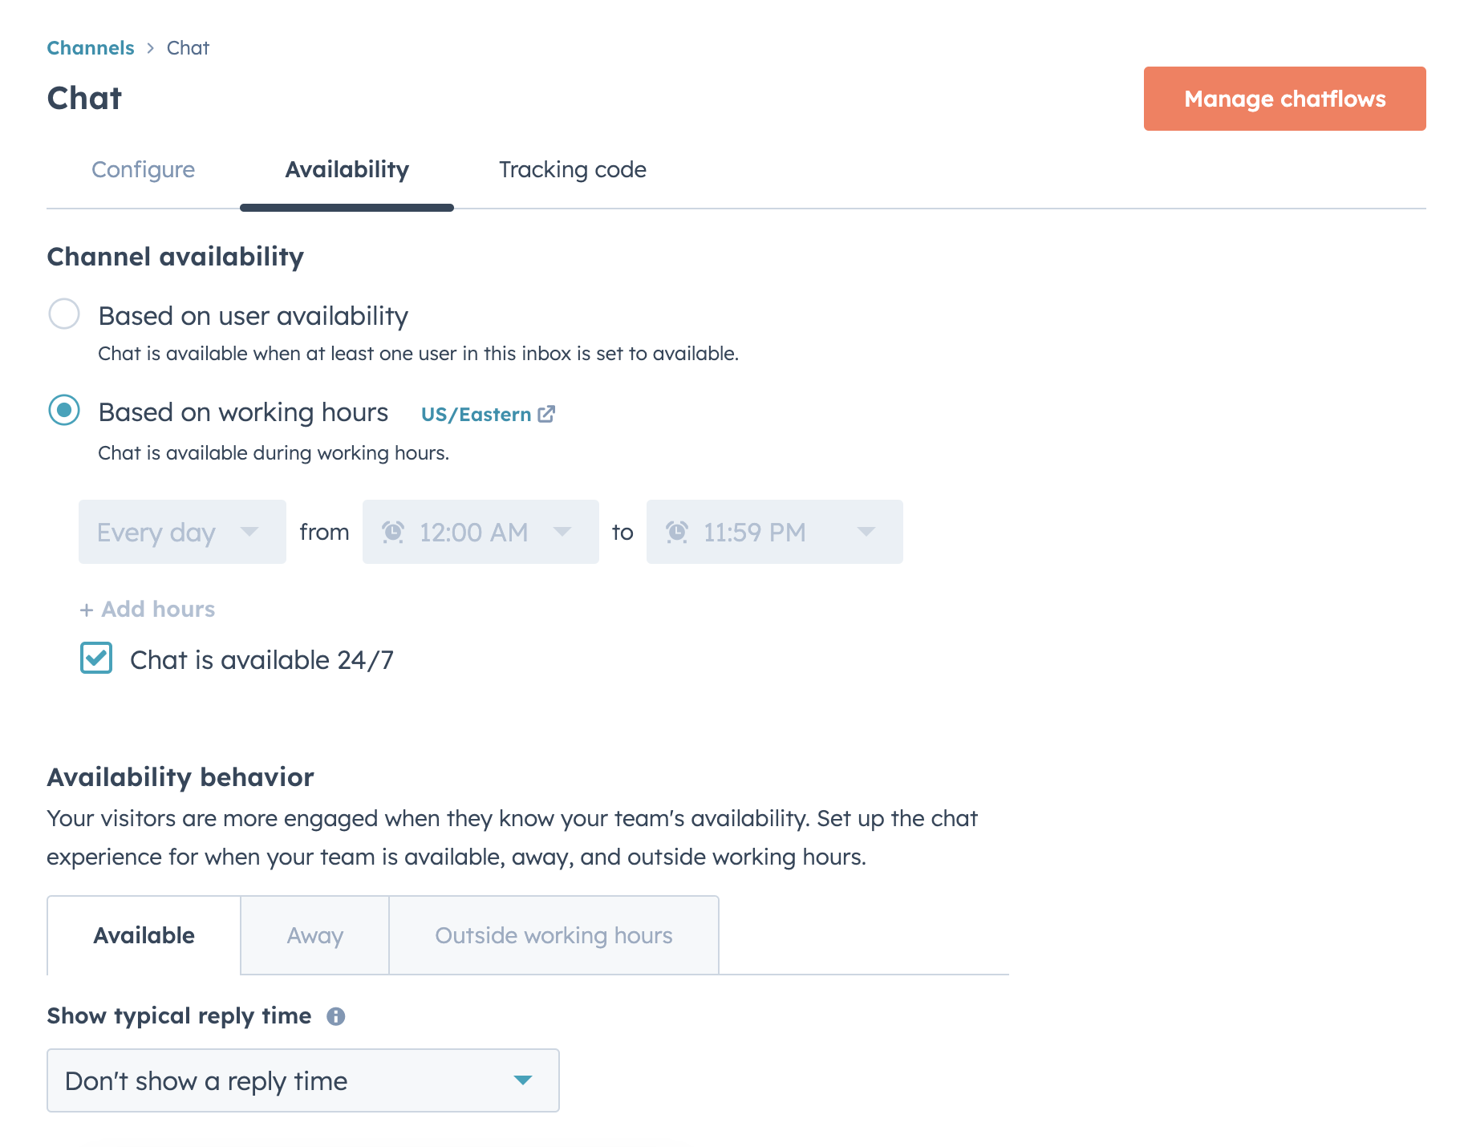
Task: Click the breadcrumb chevron after Channels
Action: pyautogui.click(x=150, y=48)
